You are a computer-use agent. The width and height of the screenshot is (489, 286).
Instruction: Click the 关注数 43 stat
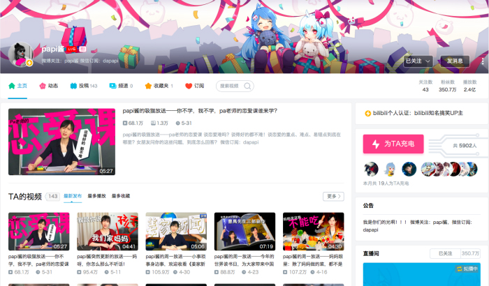coord(425,86)
